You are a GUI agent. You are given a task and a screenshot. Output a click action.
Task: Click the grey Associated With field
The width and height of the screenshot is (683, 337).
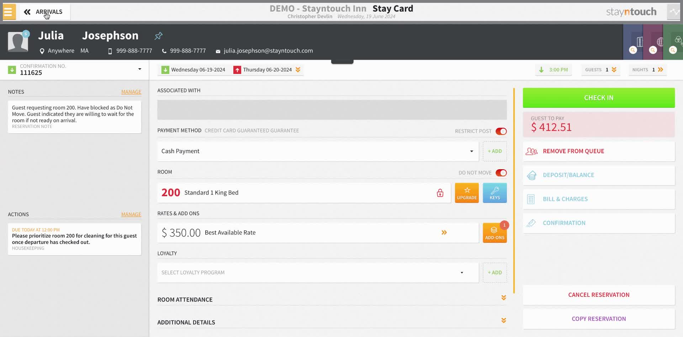click(x=332, y=110)
